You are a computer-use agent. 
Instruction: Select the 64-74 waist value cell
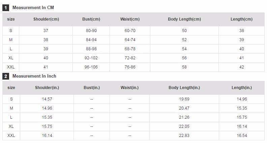130,40
